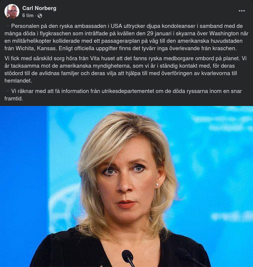Click the last paragraph mentioning utrikesdepartementet
The height and width of the screenshot is (267, 253).
click(x=123, y=95)
